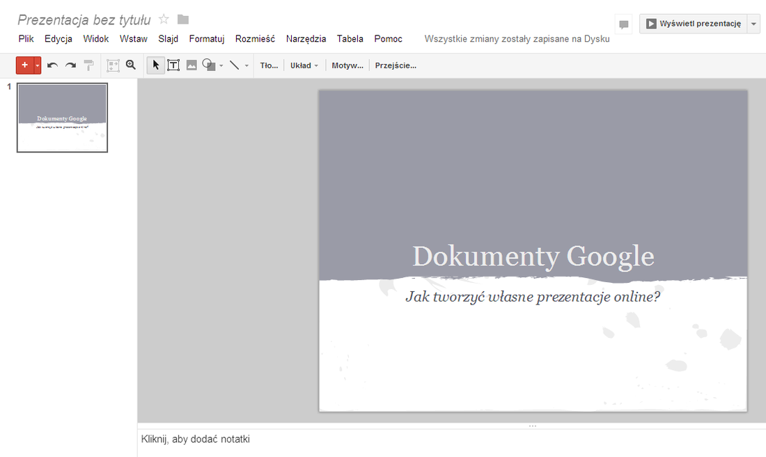Screen dimensions: 766x457
Task: Select the zoom magnifier tool
Action: [131, 65]
